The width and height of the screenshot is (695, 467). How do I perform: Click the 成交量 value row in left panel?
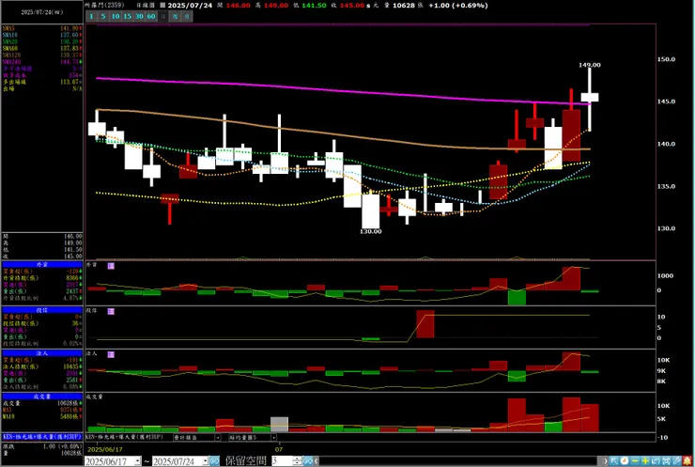click(x=42, y=403)
